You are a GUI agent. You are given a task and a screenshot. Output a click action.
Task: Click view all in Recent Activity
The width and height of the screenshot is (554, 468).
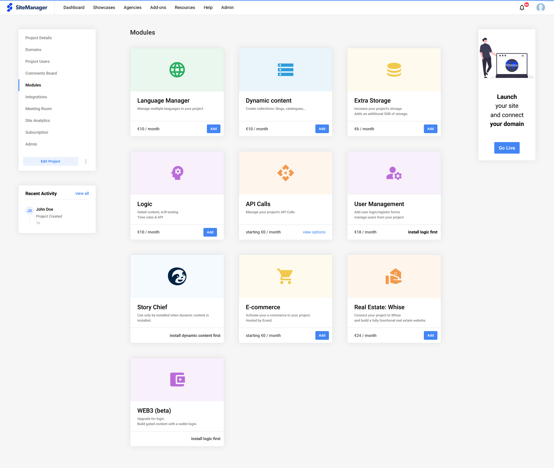point(82,193)
